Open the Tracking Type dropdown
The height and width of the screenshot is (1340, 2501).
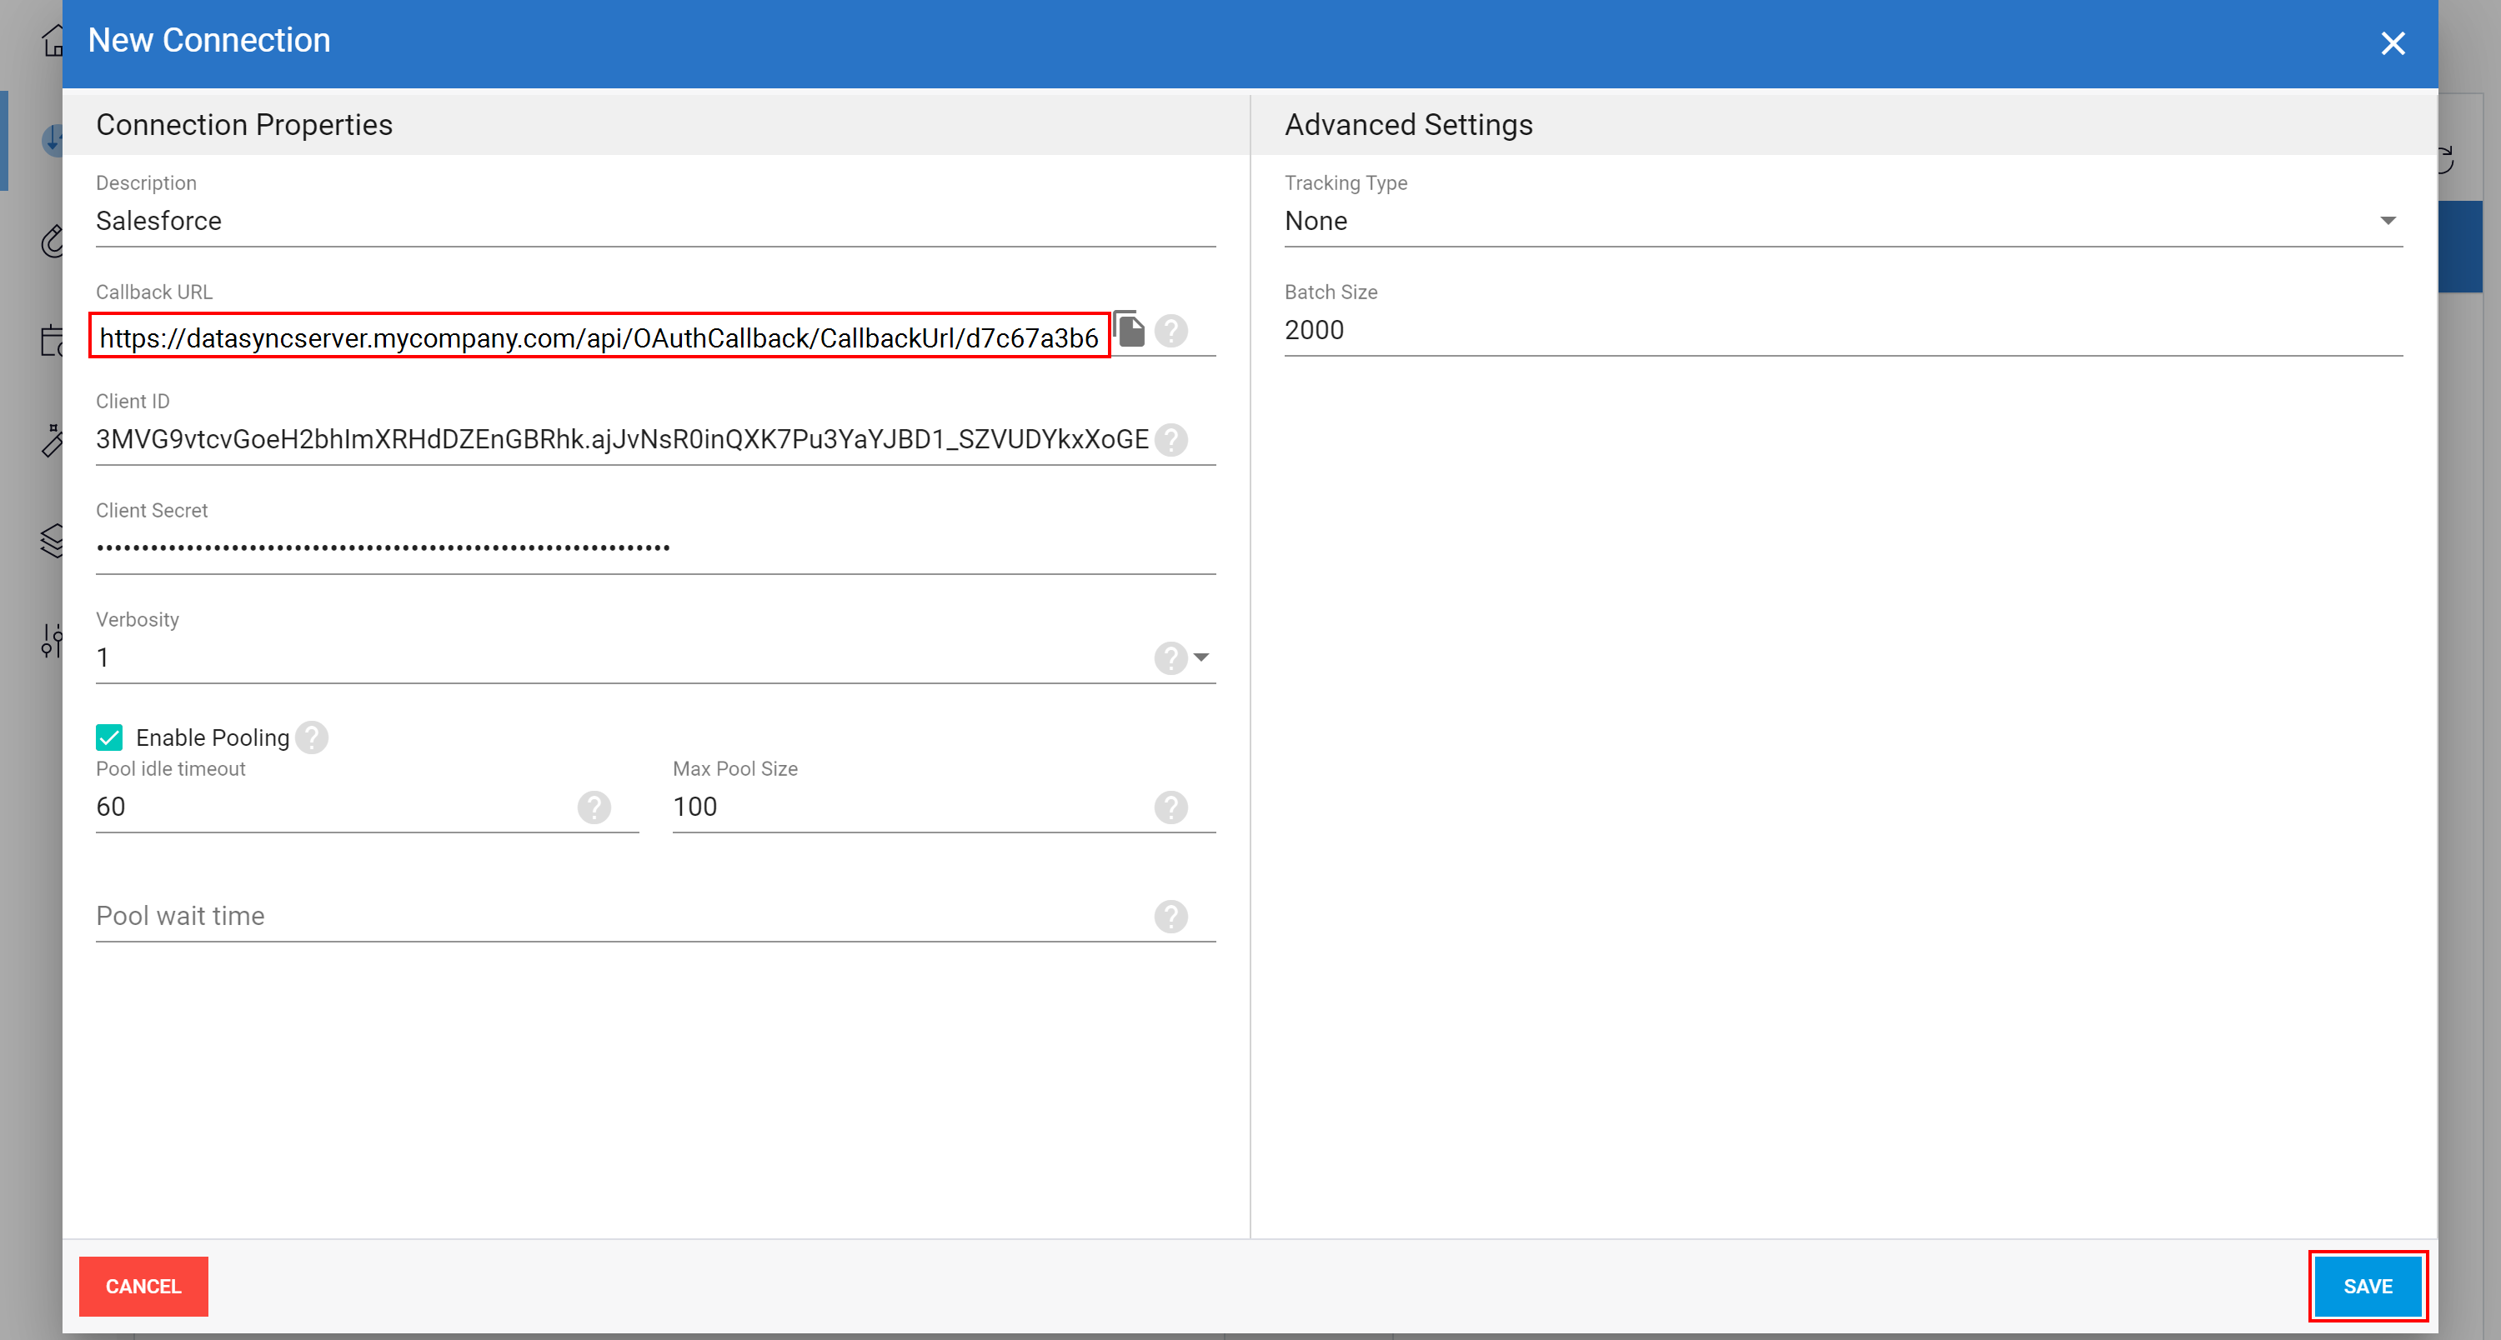point(2388,221)
